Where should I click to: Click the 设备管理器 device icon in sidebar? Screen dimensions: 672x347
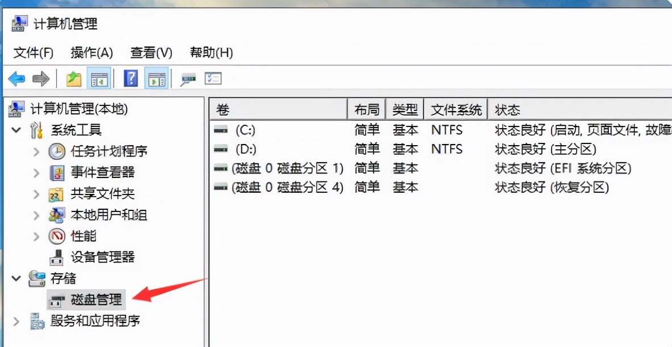click(58, 257)
